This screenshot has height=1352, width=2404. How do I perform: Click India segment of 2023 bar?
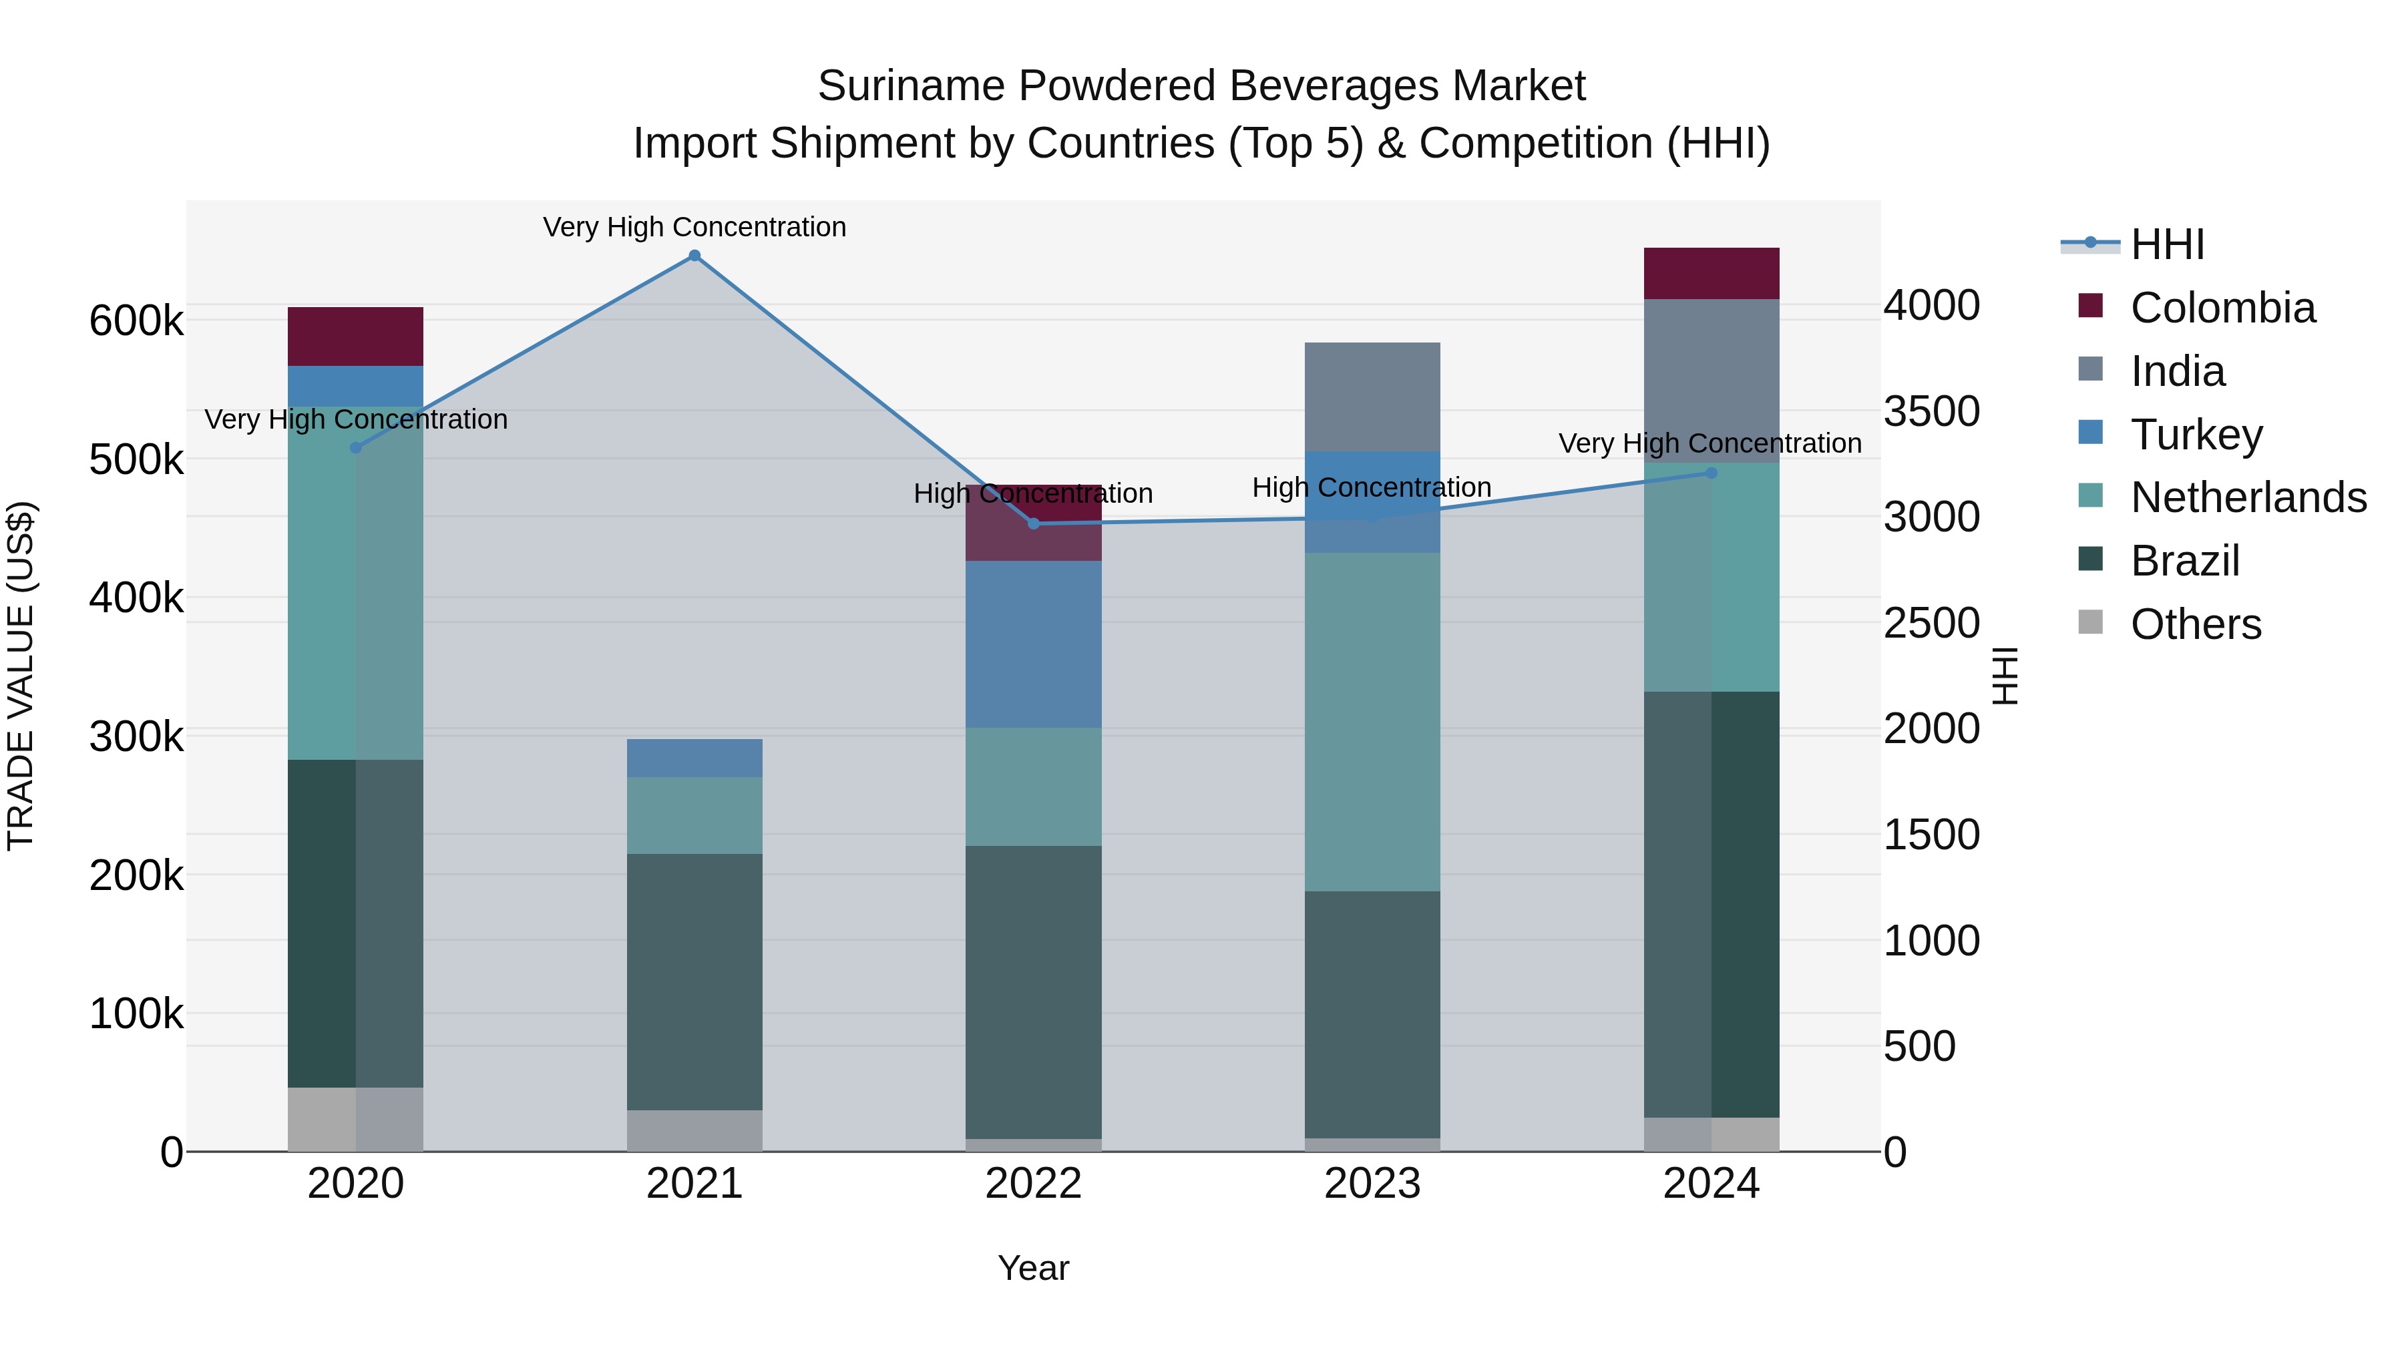coord(1372,397)
